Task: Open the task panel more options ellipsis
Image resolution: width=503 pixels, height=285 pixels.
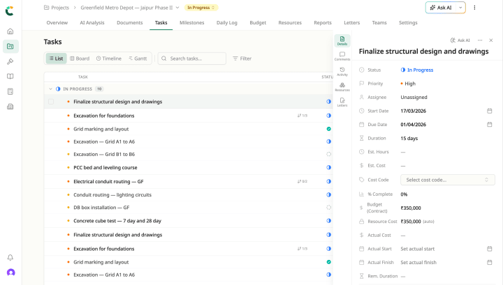Action: (x=480, y=40)
